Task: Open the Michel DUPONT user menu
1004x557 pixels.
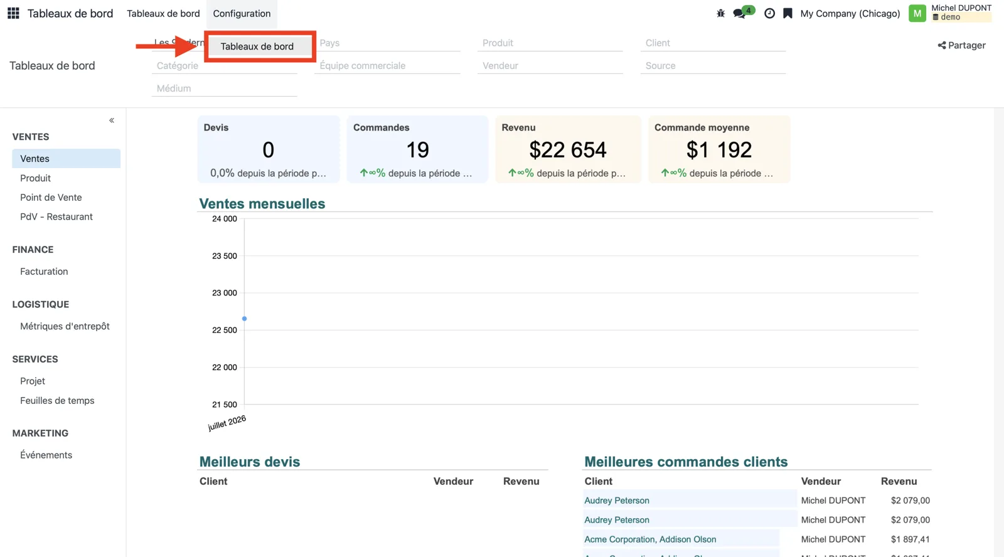Action: 961,13
